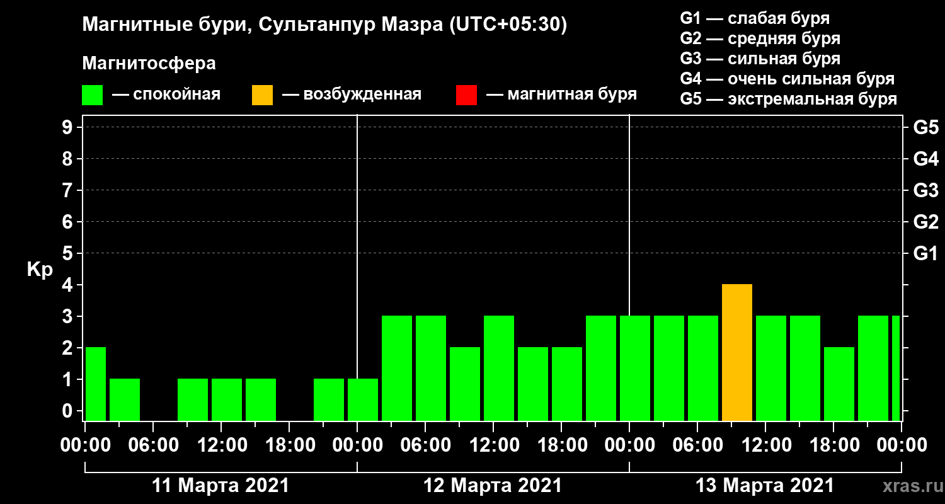Click the 18:00 time label of 13 Марта
This screenshot has width=945, height=504.
point(833,445)
